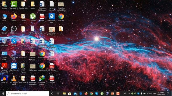Select the Abid CV.docx document
This screenshot has height=96, width=172.
click(x=33, y=43)
